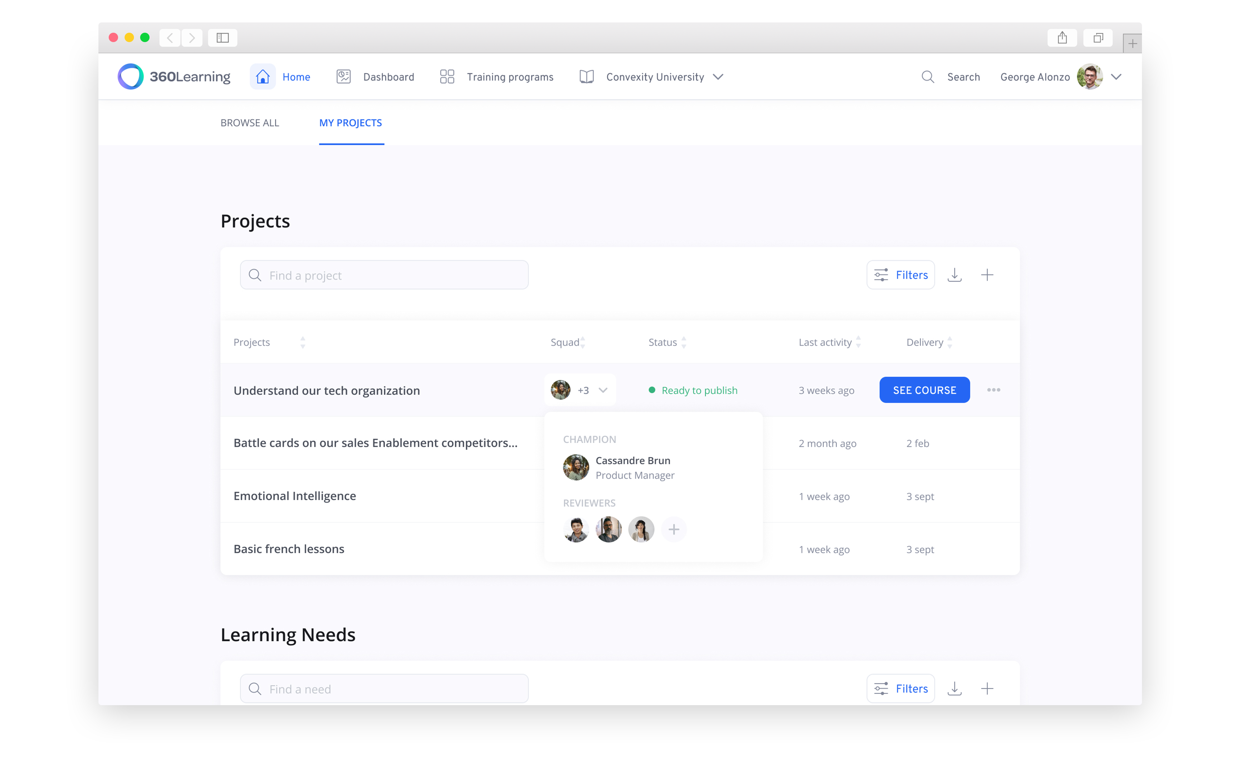Open the three-dots menu for tech organization row
1246x779 pixels.
[993, 390]
